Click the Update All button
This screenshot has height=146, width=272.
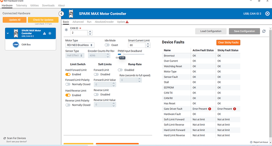[15, 20]
